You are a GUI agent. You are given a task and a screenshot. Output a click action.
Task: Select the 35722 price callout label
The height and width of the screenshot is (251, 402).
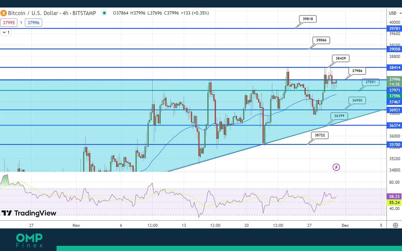pos(320,135)
